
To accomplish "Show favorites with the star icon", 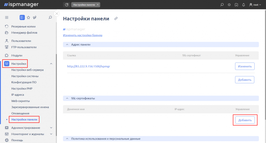I will [29, 17].
